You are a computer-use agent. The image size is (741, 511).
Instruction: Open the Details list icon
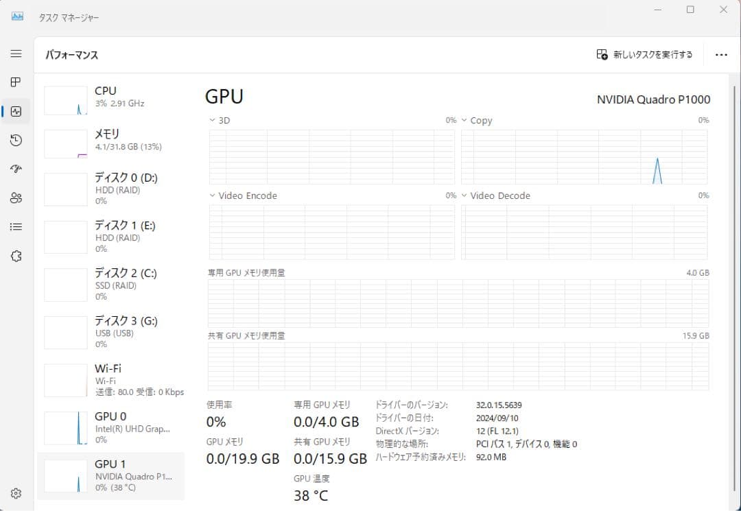pos(16,226)
